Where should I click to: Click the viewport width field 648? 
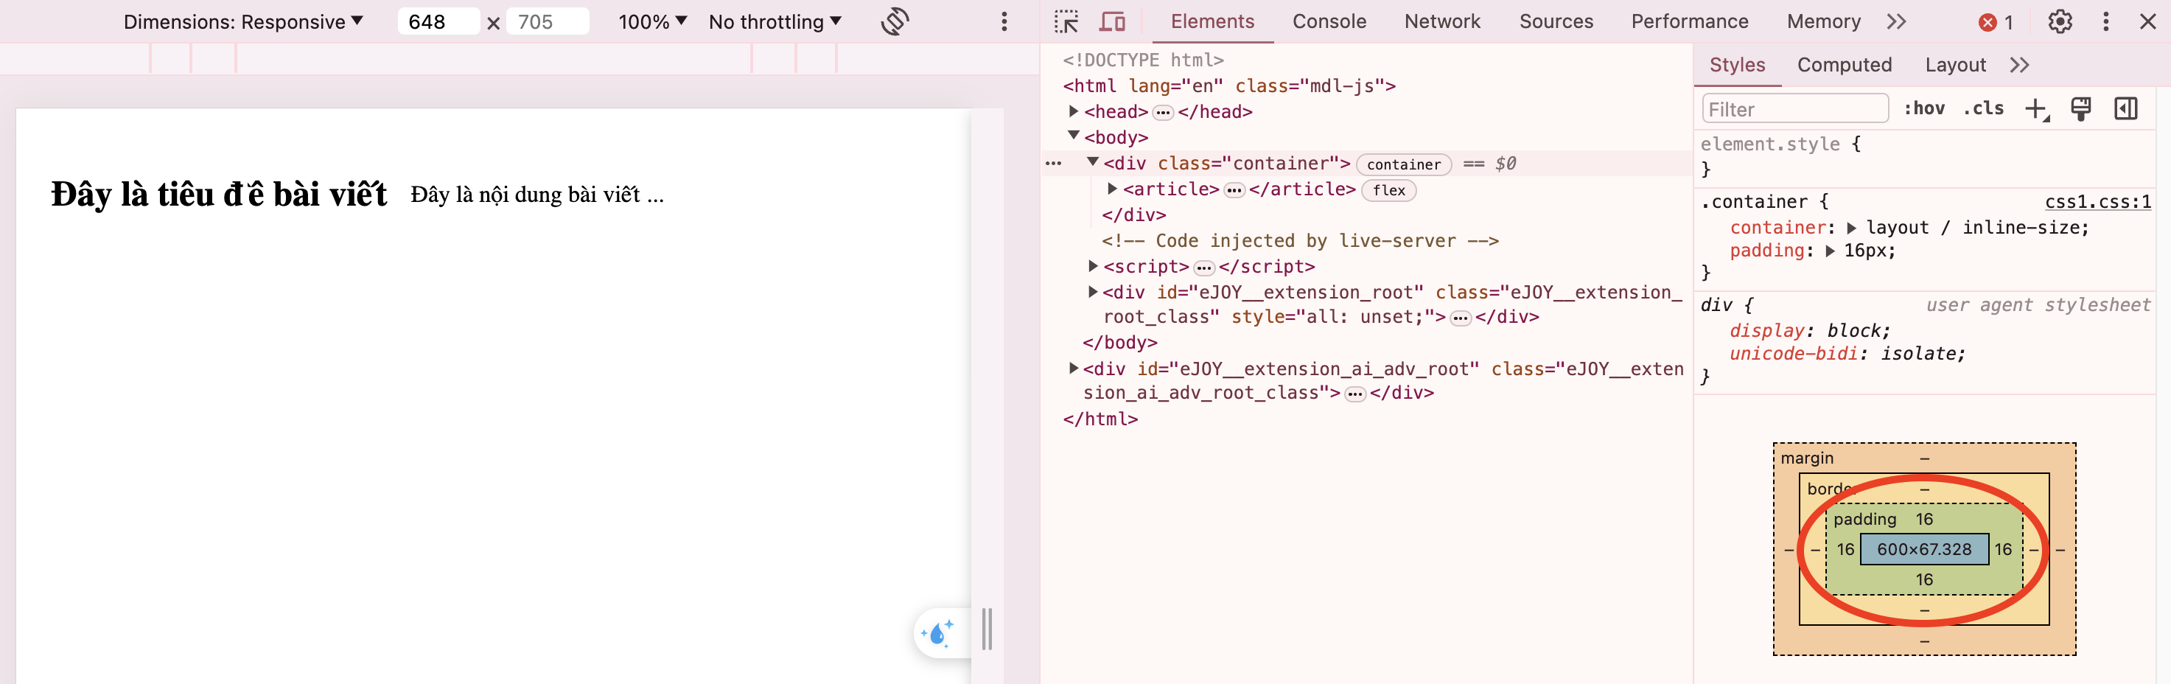[x=438, y=22]
